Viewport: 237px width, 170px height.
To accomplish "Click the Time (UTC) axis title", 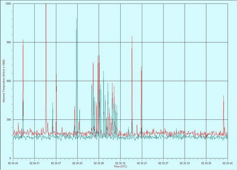I will (120, 166).
